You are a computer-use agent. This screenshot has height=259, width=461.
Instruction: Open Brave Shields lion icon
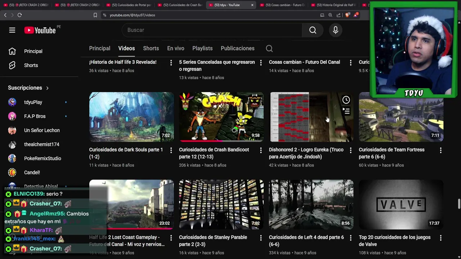pyautogui.click(x=347, y=15)
